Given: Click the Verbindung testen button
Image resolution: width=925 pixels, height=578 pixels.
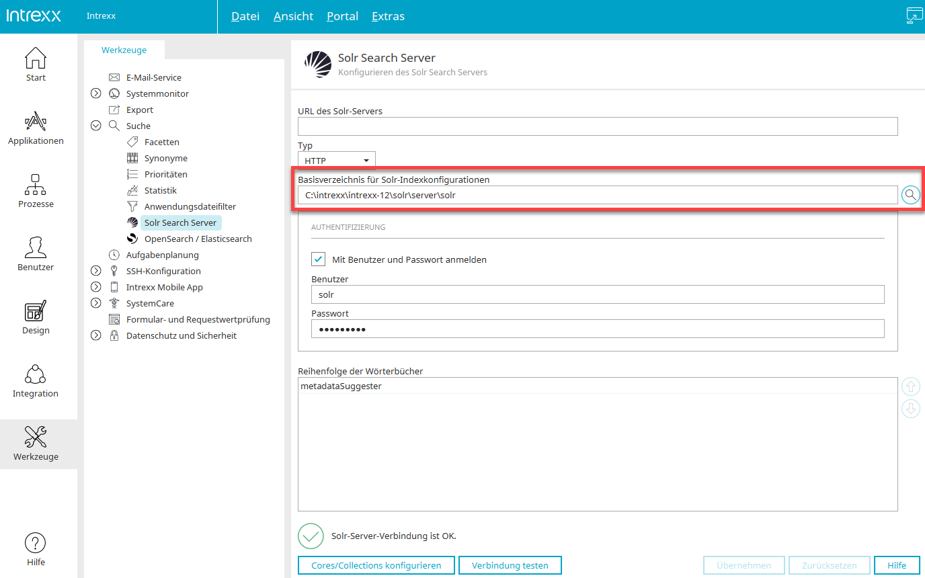Looking at the screenshot, I should click(510, 566).
